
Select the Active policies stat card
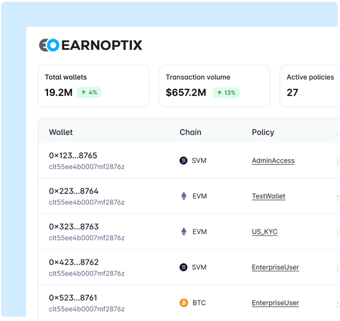point(309,86)
